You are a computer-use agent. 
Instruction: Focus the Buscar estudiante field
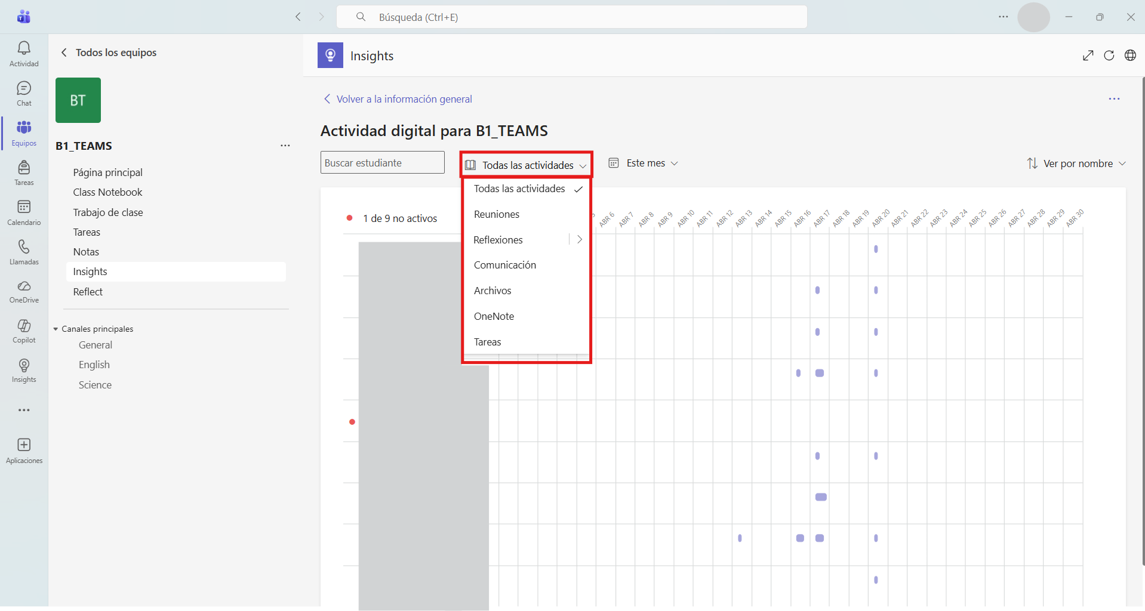[x=382, y=162]
